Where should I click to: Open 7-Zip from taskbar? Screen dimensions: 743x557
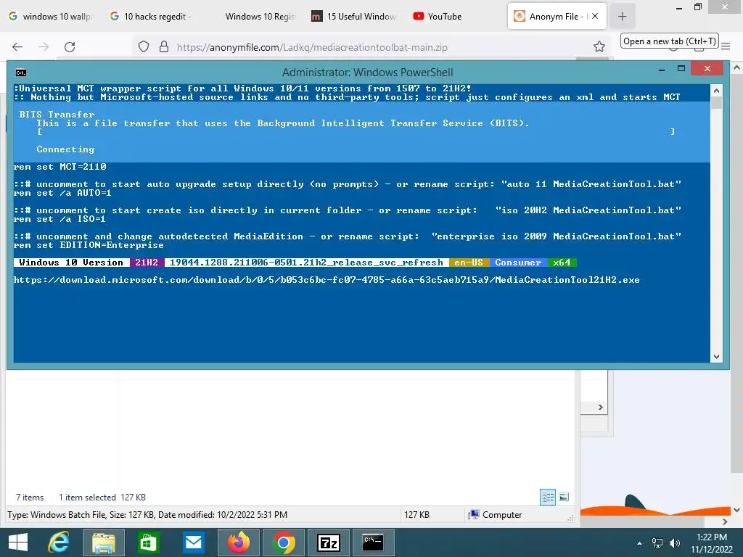pyautogui.click(x=329, y=542)
